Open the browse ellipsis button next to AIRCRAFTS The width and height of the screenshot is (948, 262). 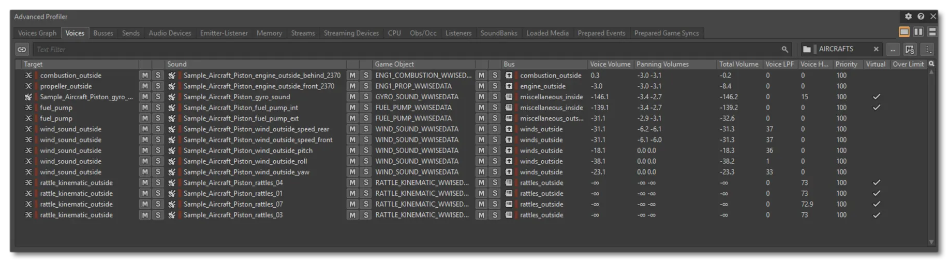pos(893,49)
